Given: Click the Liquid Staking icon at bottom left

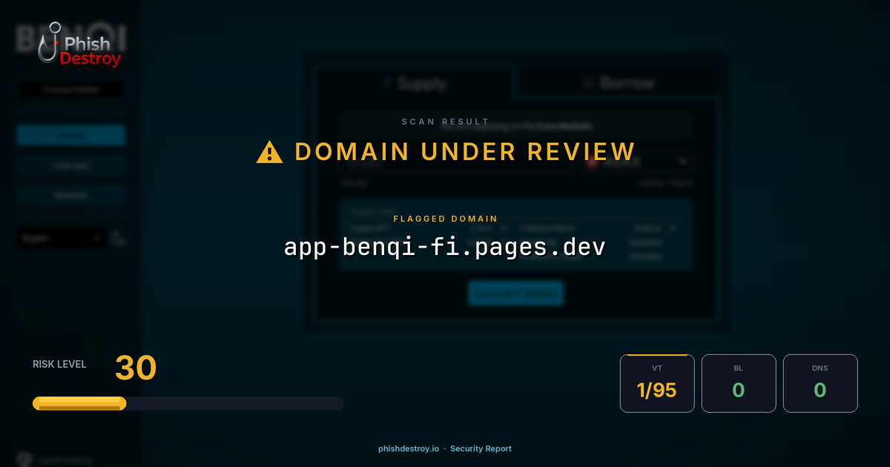Looking at the screenshot, I should 24,460.
